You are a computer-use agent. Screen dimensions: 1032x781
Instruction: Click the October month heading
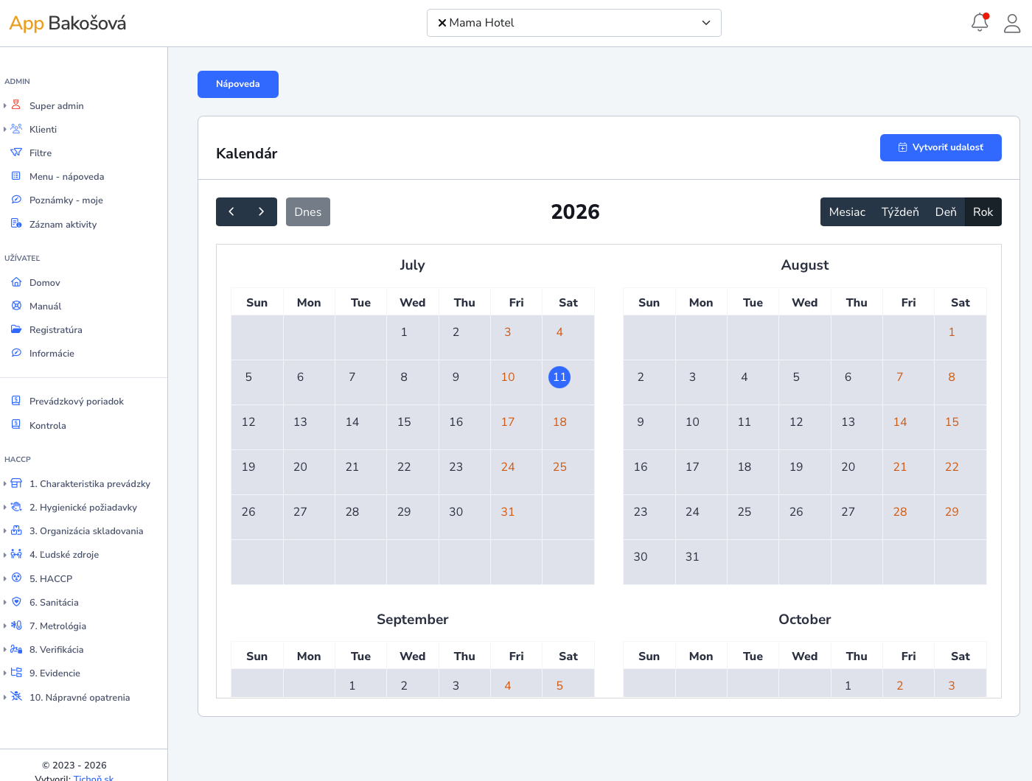click(805, 620)
